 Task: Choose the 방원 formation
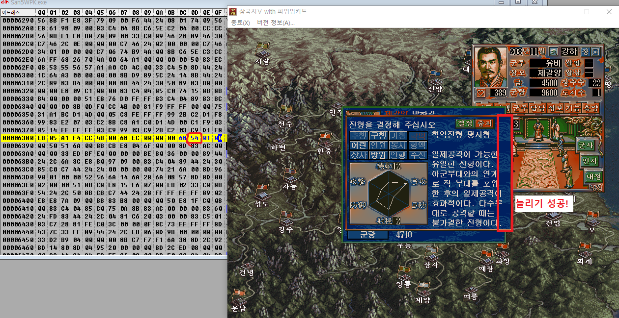click(x=378, y=155)
